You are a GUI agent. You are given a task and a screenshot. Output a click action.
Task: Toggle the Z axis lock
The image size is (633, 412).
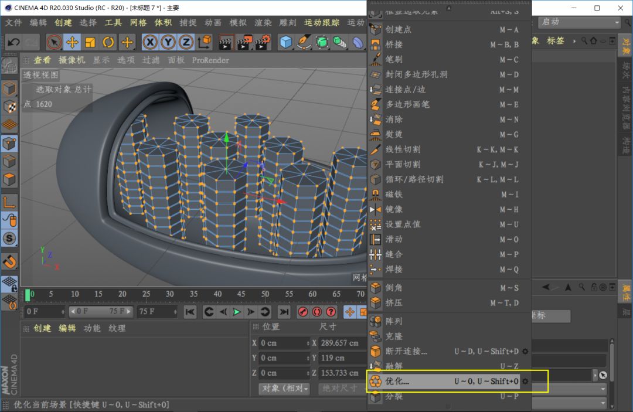click(x=186, y=42)
